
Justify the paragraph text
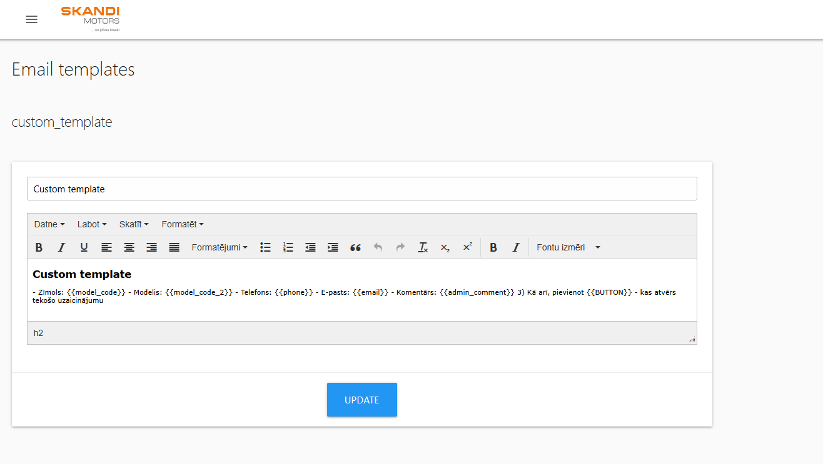pyautogui.click(x=174, y=247)
